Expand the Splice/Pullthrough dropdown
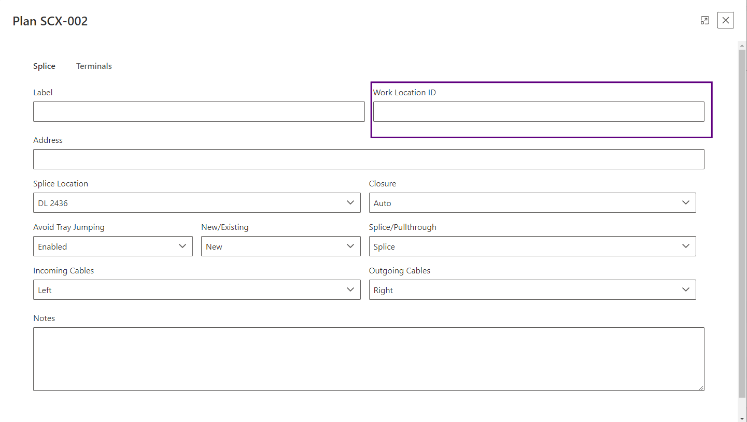 point(532,246)
